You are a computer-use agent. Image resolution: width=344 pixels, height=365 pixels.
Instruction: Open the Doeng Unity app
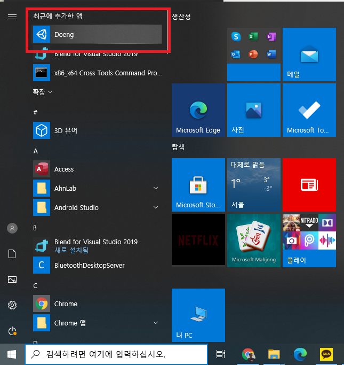point(97,34)
